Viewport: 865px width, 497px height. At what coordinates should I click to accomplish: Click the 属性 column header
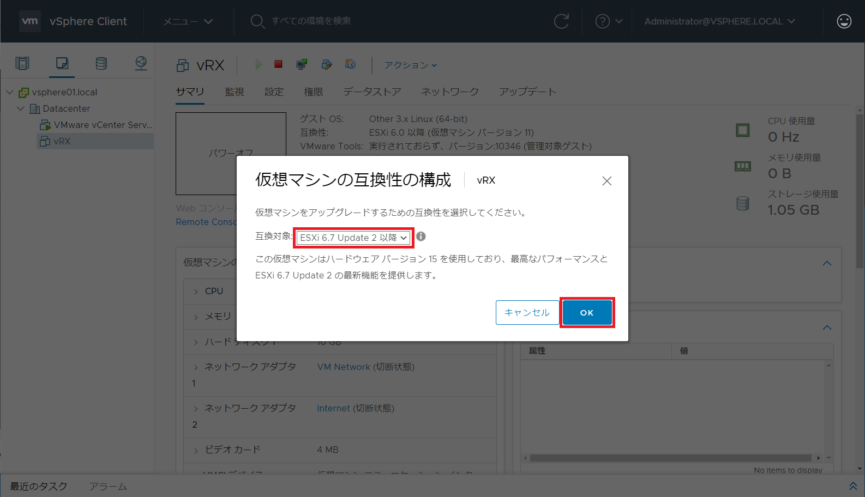596,351
